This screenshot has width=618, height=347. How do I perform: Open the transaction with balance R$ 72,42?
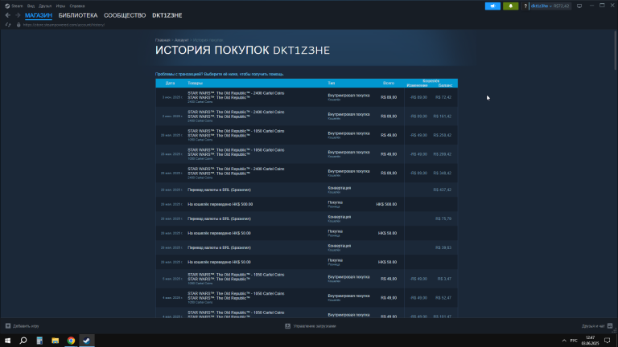coord(307,97)
